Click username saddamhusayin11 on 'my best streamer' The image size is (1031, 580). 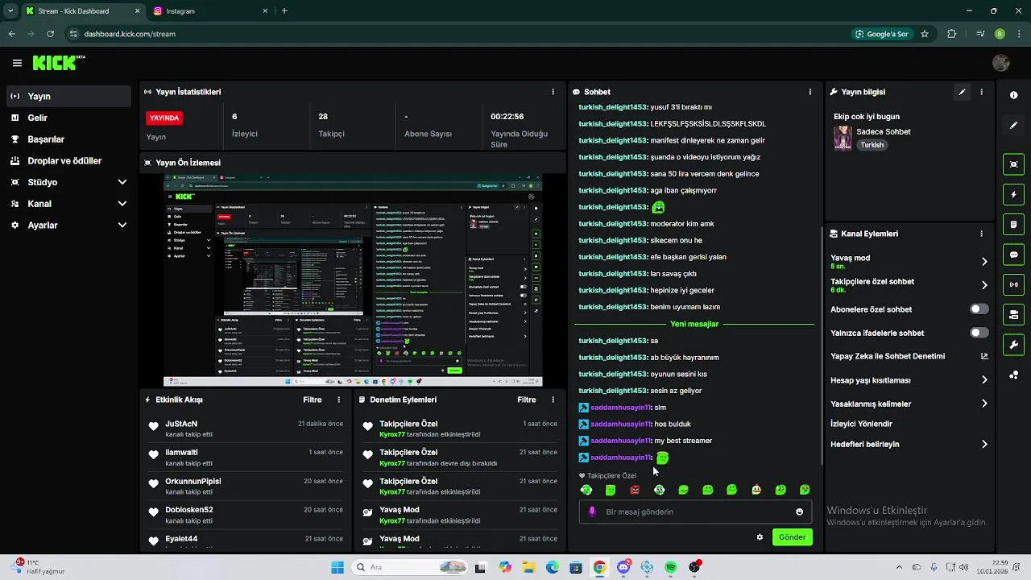tap(620, 441)
